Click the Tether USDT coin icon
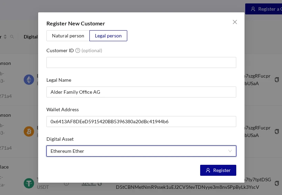The width and height of the screenshot is (282, 195). coord(29,183)
